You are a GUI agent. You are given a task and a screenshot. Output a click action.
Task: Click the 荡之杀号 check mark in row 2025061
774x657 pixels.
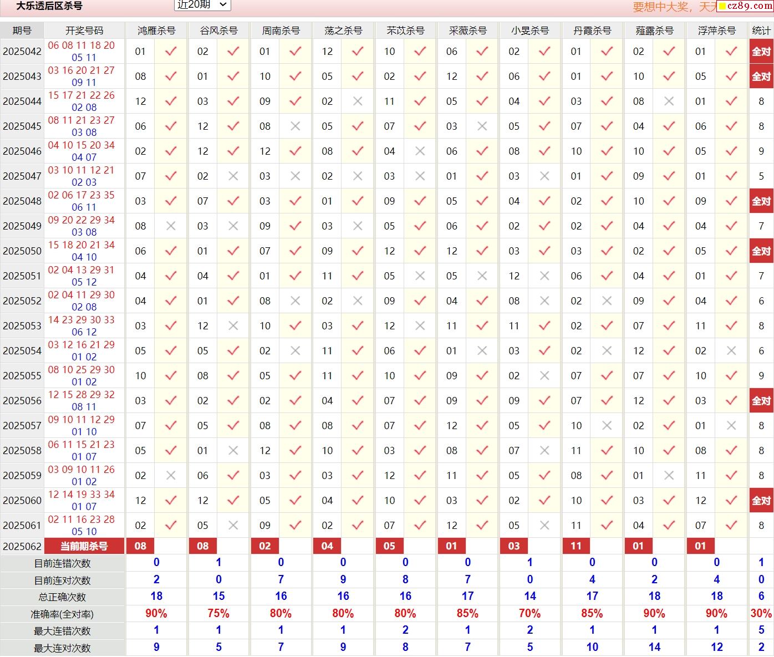pyautogui.click(x=358, y=526)
